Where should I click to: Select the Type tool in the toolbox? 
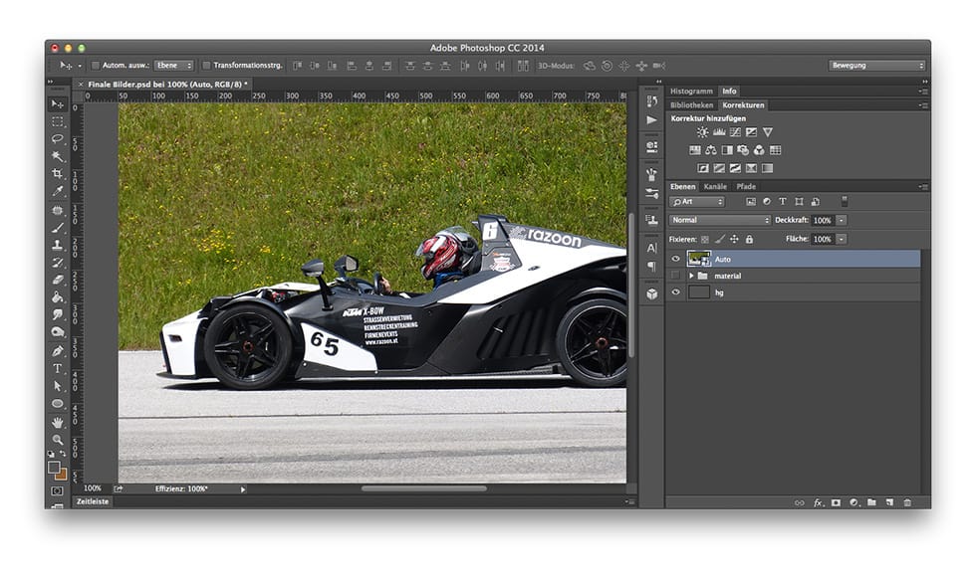(x=58, y=369)
